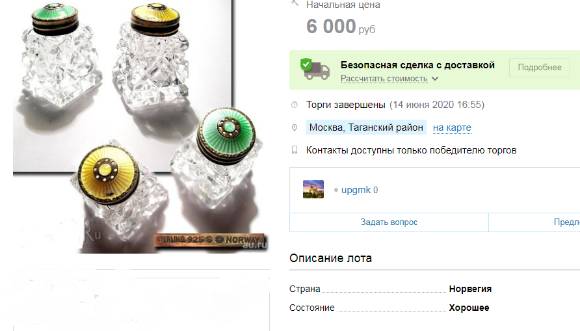
Task: Click the STERLING 925 S NORWAY hallmark label
Action: tap(208, 240)
